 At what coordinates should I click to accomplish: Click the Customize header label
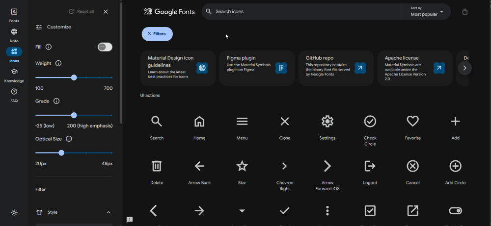point(59,27)
